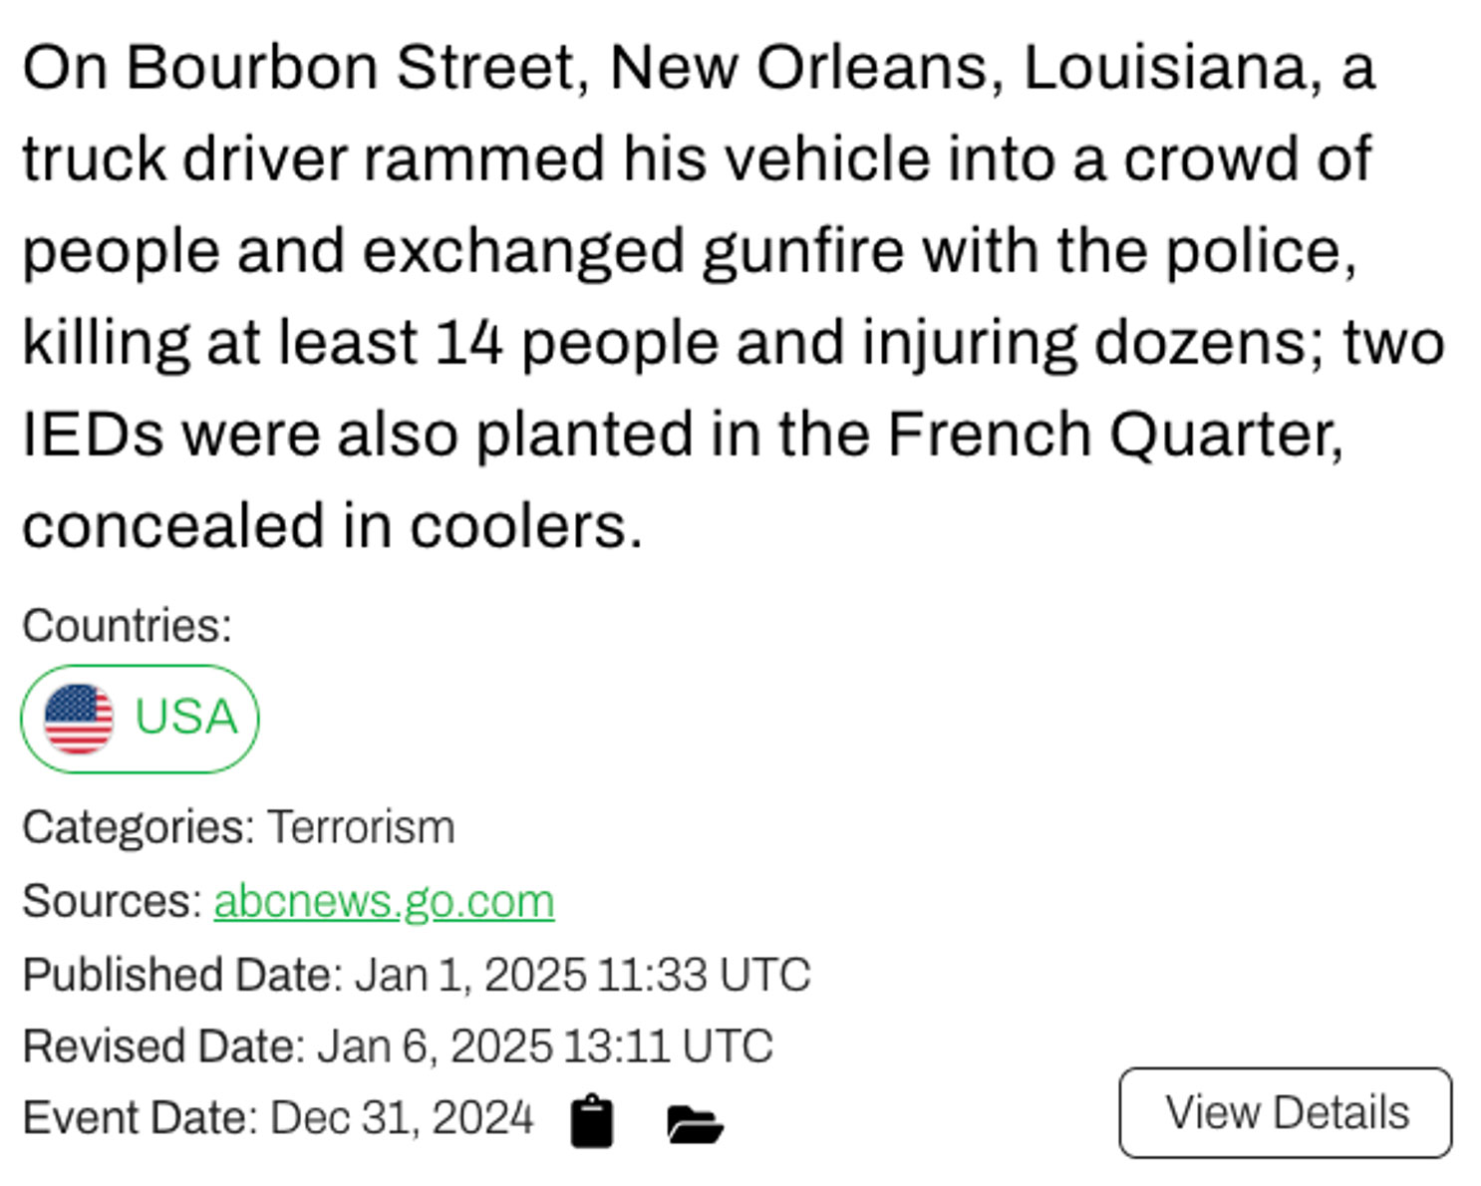The image size is (1481, 1186).
Task: Click the Jan 1, 2025 11:33 UTC timestamp
Action: coord(582,975)
